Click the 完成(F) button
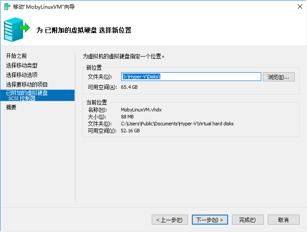The image size is (307, 232). click(x=248, y=220)
